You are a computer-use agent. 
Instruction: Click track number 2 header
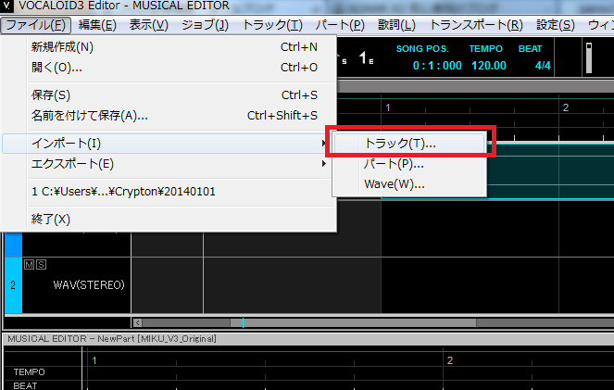(x=13, y=285)
